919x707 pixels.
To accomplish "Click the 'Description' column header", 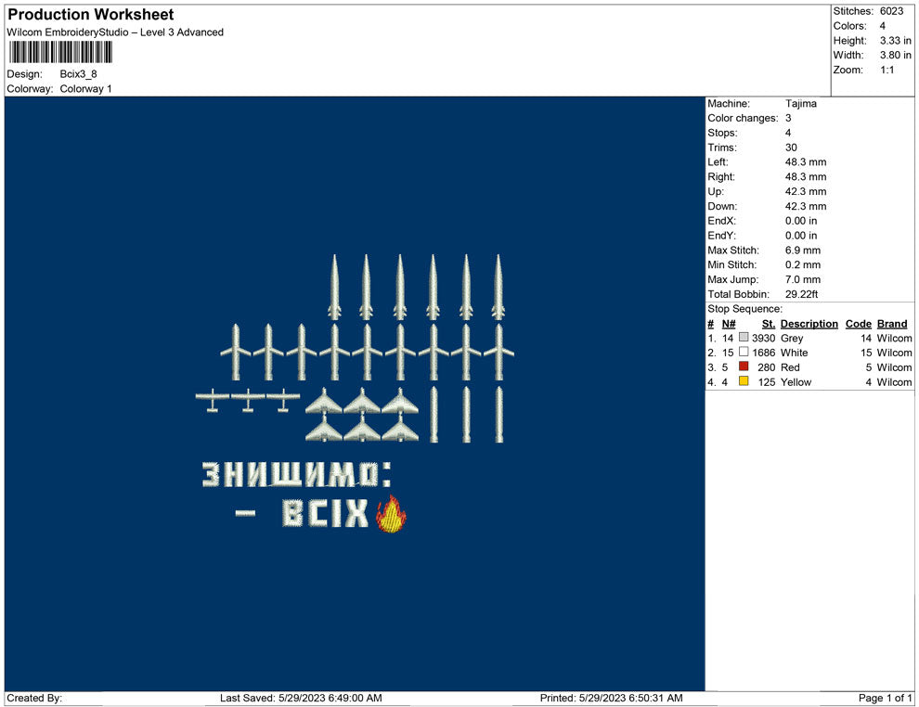I will tap(809, 323).
